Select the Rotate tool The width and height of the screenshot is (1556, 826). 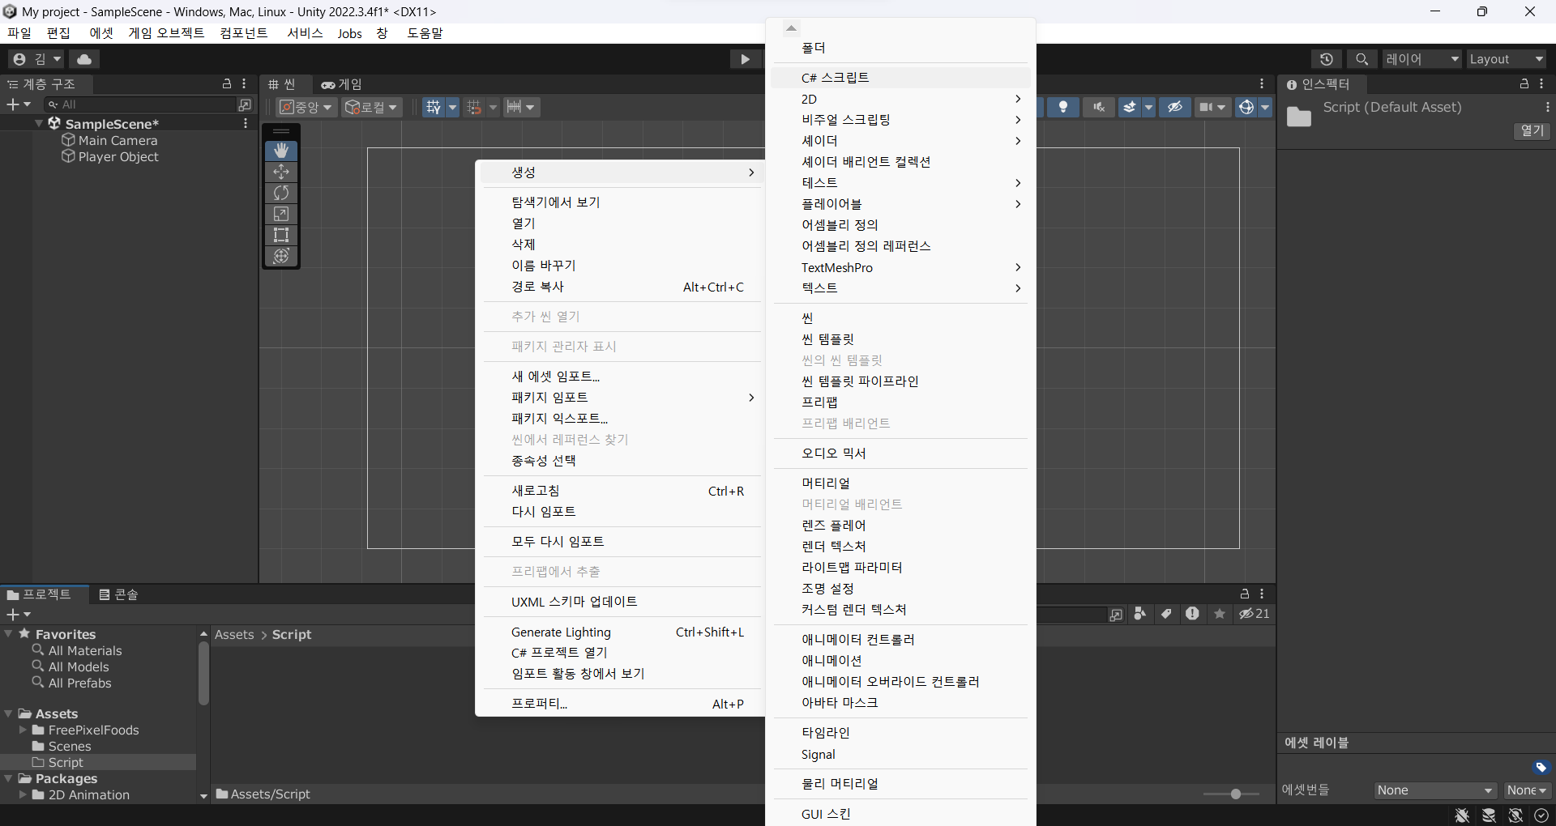281,193
